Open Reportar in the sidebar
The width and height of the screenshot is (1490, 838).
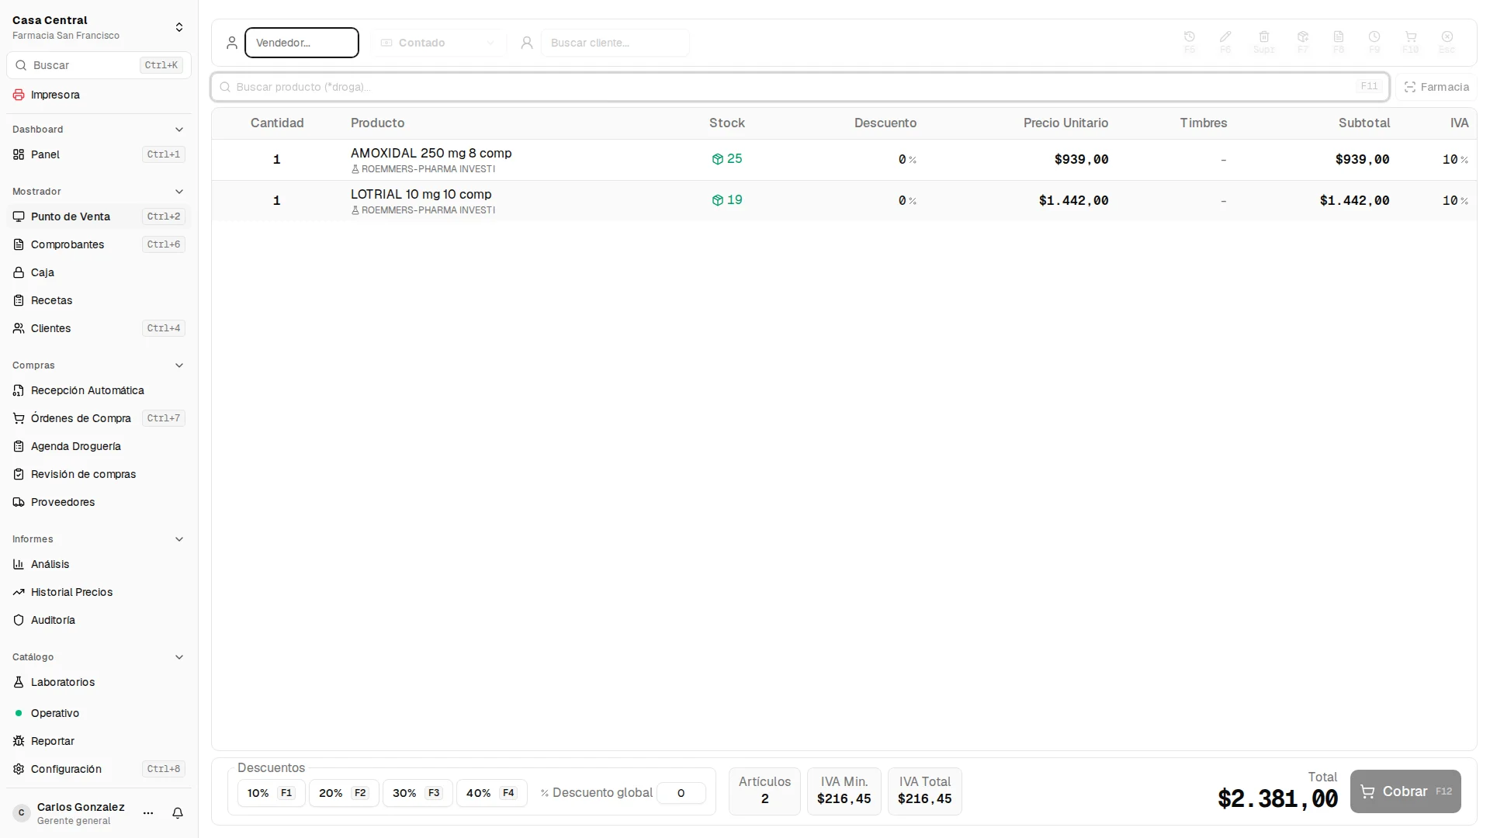[x=99, y=741]
